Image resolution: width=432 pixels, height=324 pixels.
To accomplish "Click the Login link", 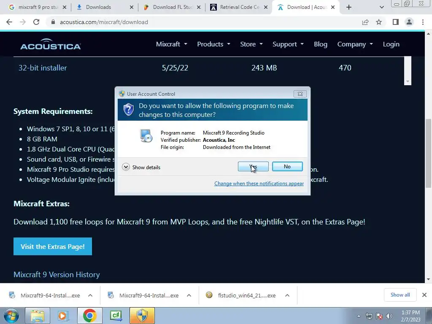I will coord(391,44).
